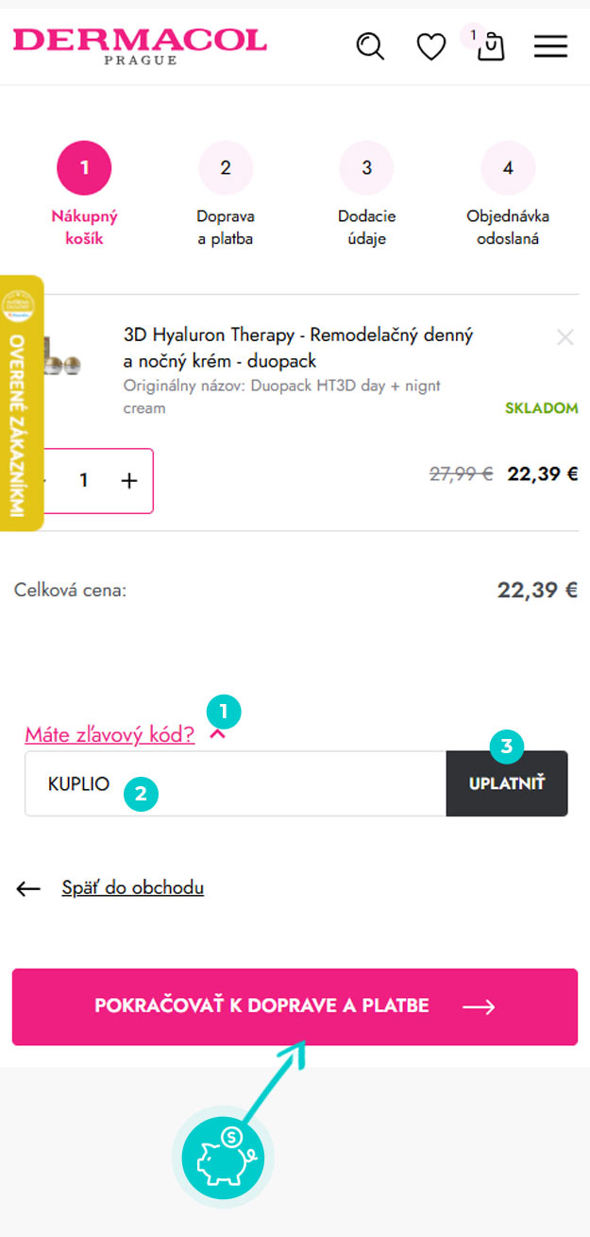Collapse the Máte zľavový kód section chevron
Viewport: 590px width, 1237px height.
(218, 734)
